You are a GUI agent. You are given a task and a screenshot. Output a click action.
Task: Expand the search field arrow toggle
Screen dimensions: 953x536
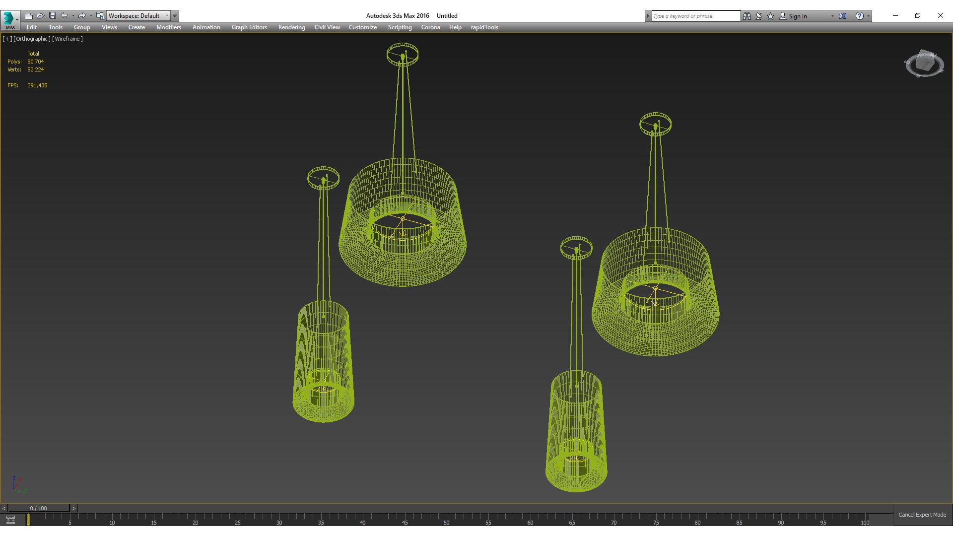point(648,16)
